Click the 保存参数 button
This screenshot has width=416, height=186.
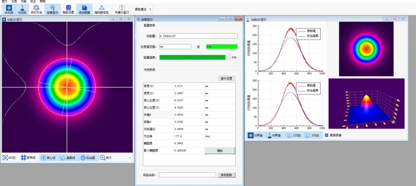pyautogui.click(x=227, y=175)
